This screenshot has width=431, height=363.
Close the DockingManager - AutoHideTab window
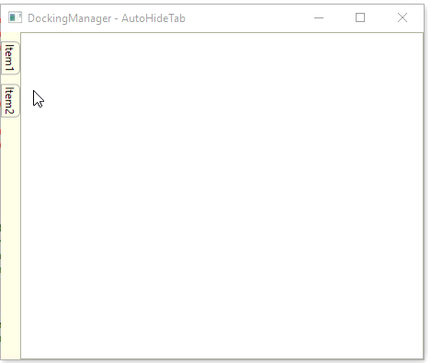point(403,17)
